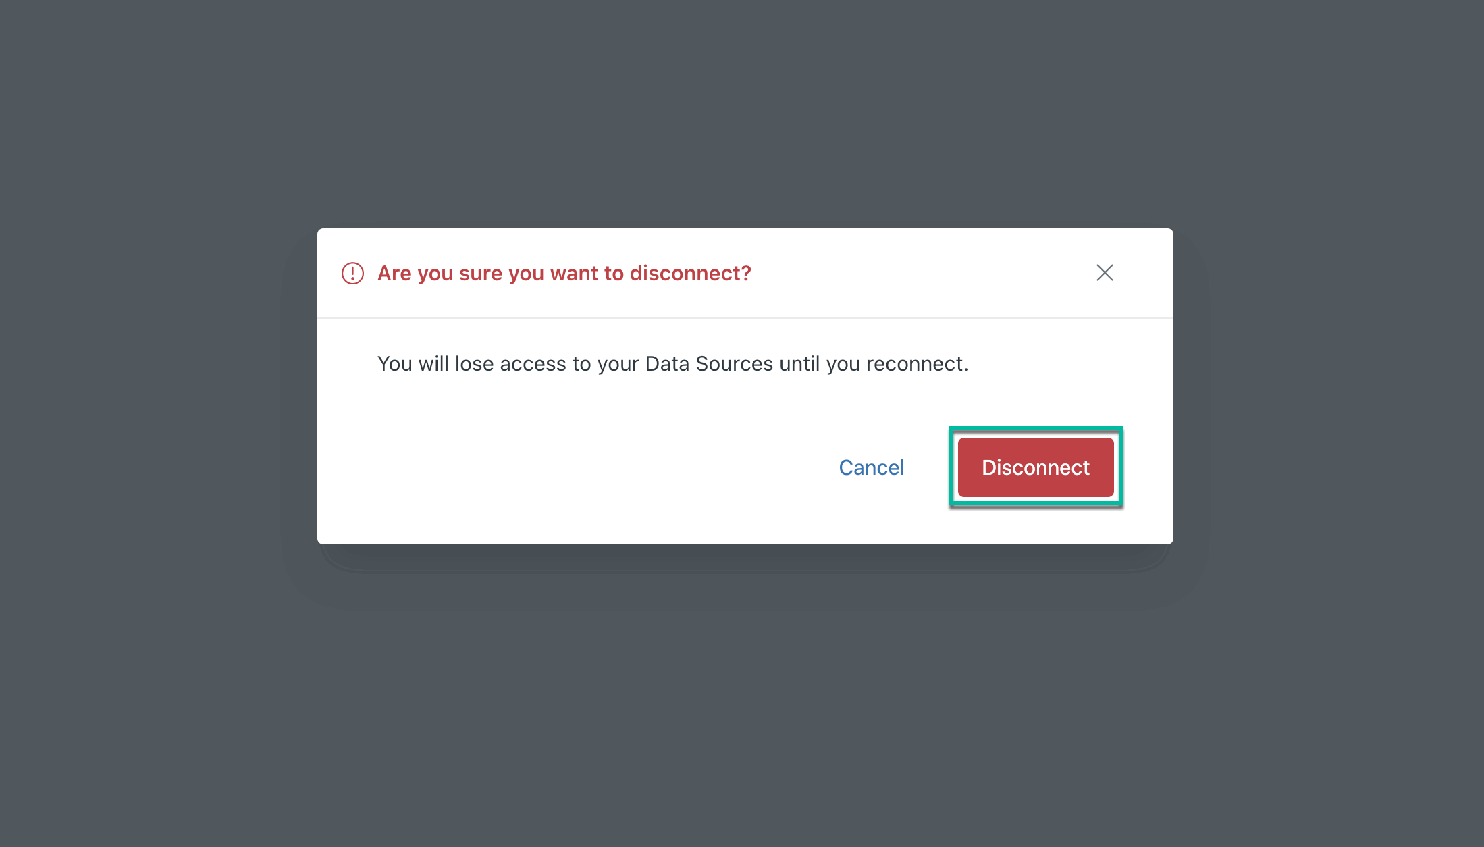Select the warning message about losing access
This screenshot has height=847, width=1484.
point(672,363)
